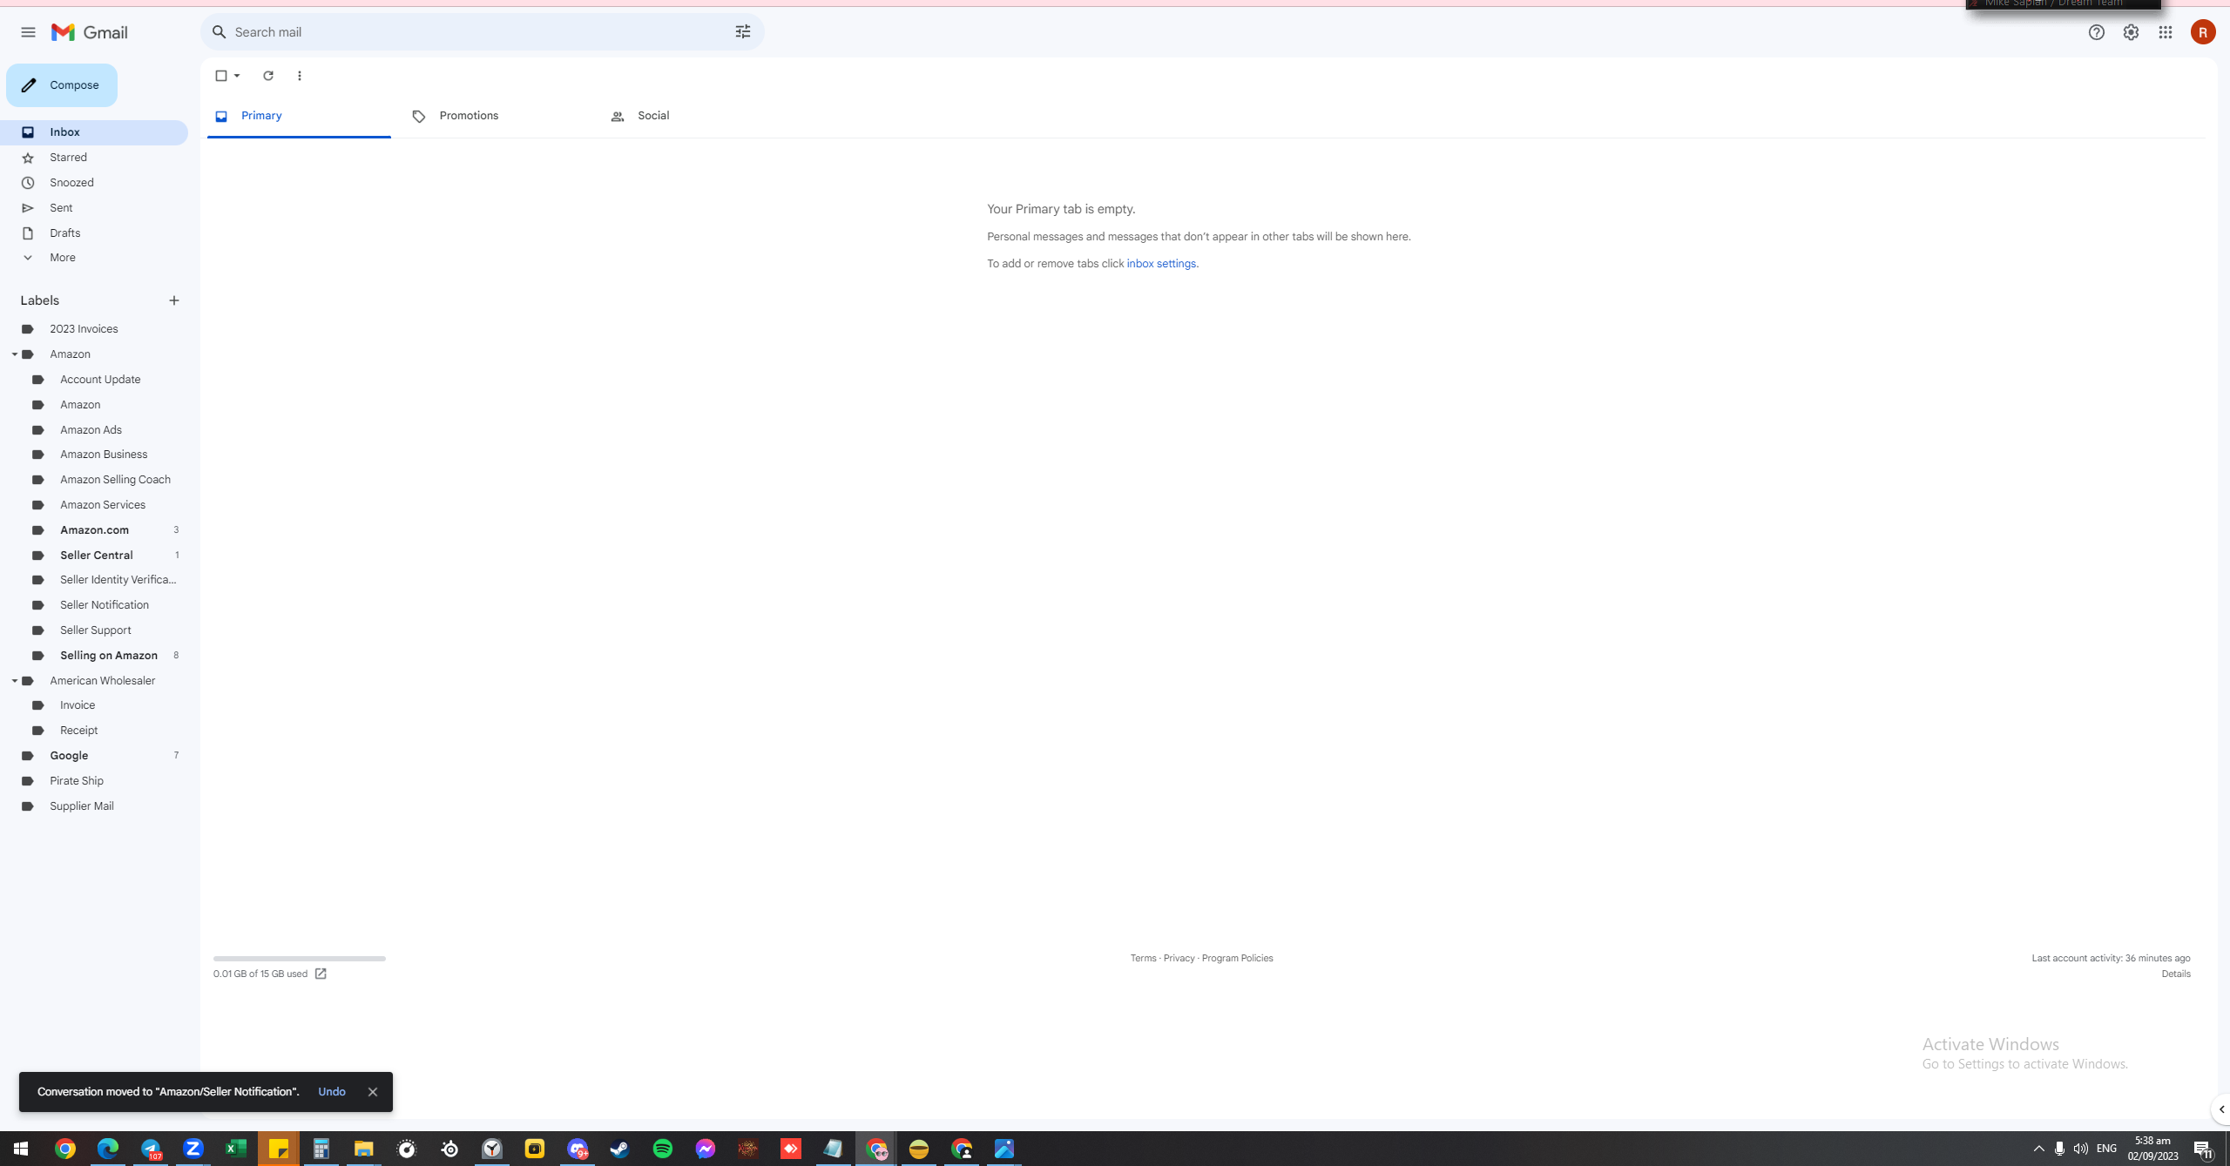This screenshot has height=1166, width=2230.
Task: View account activity Details
Action: click(x=2175, y=974)
